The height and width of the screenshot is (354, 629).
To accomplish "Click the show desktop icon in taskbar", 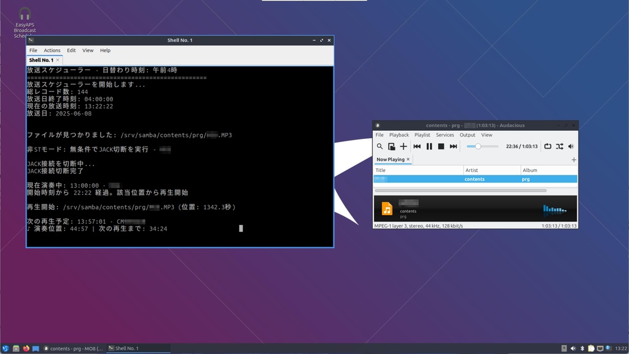I will point(36,348).
